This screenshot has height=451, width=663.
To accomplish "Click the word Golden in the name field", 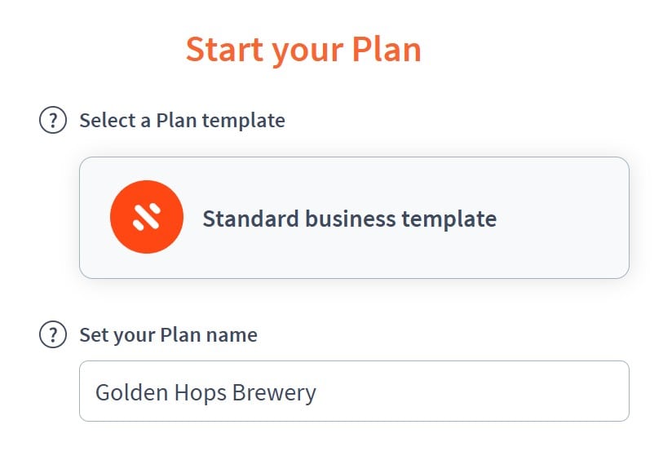I will click(x=131, y=391).
